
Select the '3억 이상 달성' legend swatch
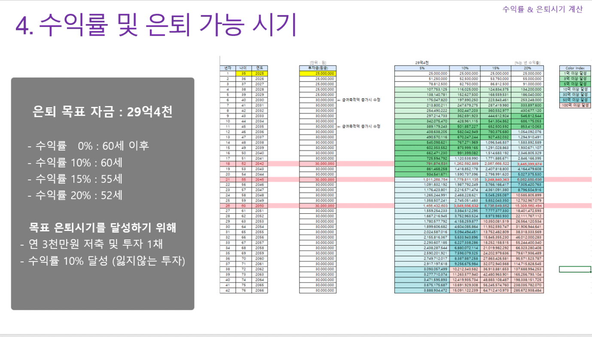pyautogui.click(x=575, y=78)
